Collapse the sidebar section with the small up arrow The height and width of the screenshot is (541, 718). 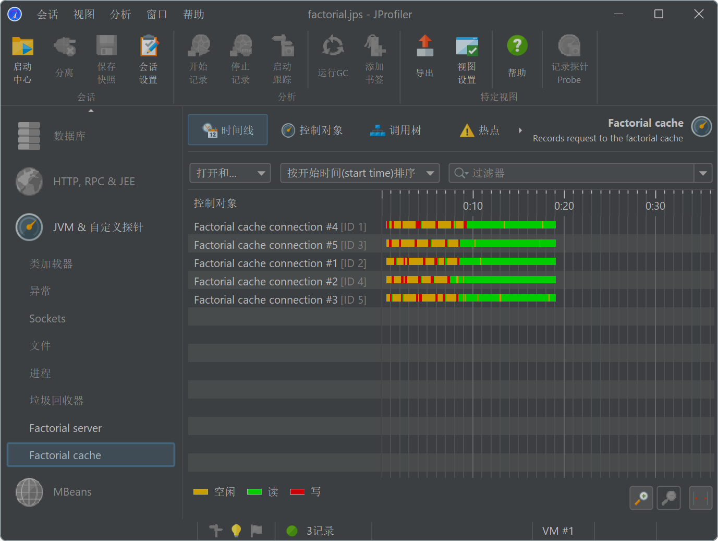91,111
